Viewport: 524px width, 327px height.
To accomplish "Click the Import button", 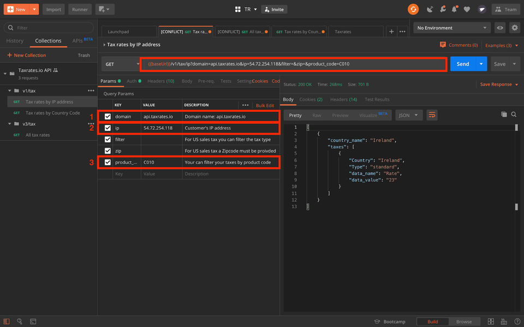I will coord(53,9).
